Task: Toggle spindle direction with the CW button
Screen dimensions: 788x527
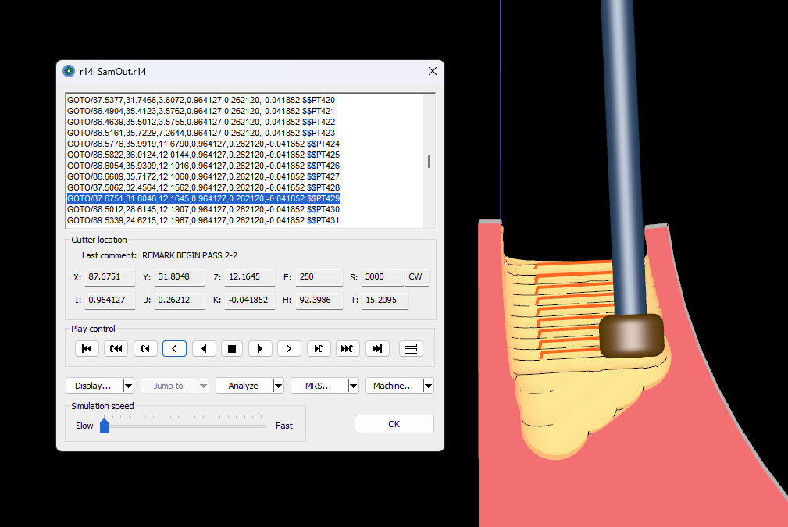Action: [415, 276]
